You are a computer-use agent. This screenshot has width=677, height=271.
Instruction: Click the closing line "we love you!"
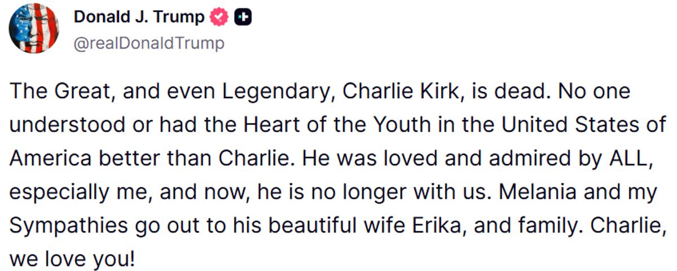pos(73,261)
